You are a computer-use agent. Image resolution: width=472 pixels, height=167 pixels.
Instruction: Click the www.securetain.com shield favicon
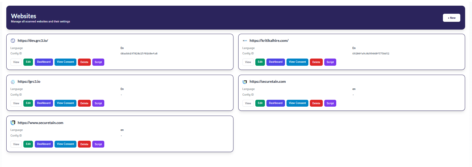tap(13, 123)
